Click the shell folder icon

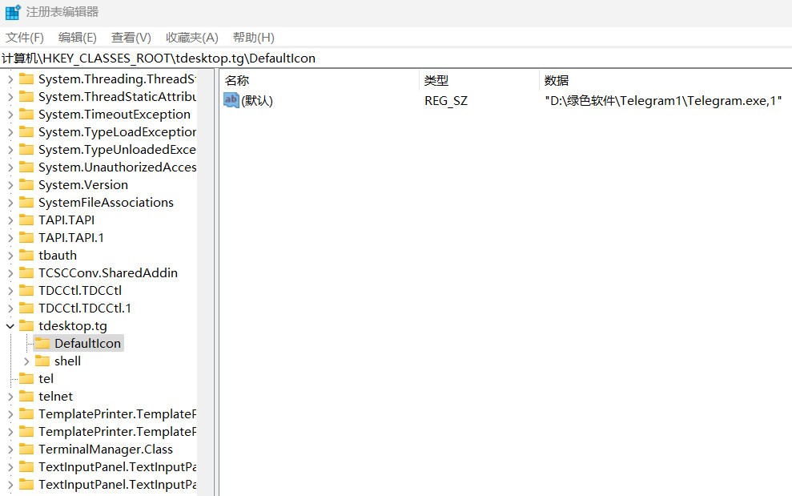pyautogui.click(x=42, y=361)
